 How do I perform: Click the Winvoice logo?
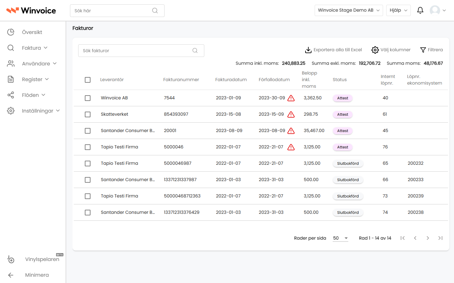(31, 10)
